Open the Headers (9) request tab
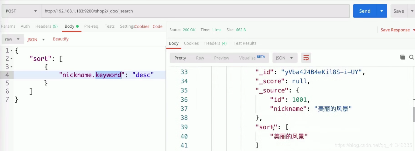The height and width of the screenshot is (151, 415). [46, 26]
